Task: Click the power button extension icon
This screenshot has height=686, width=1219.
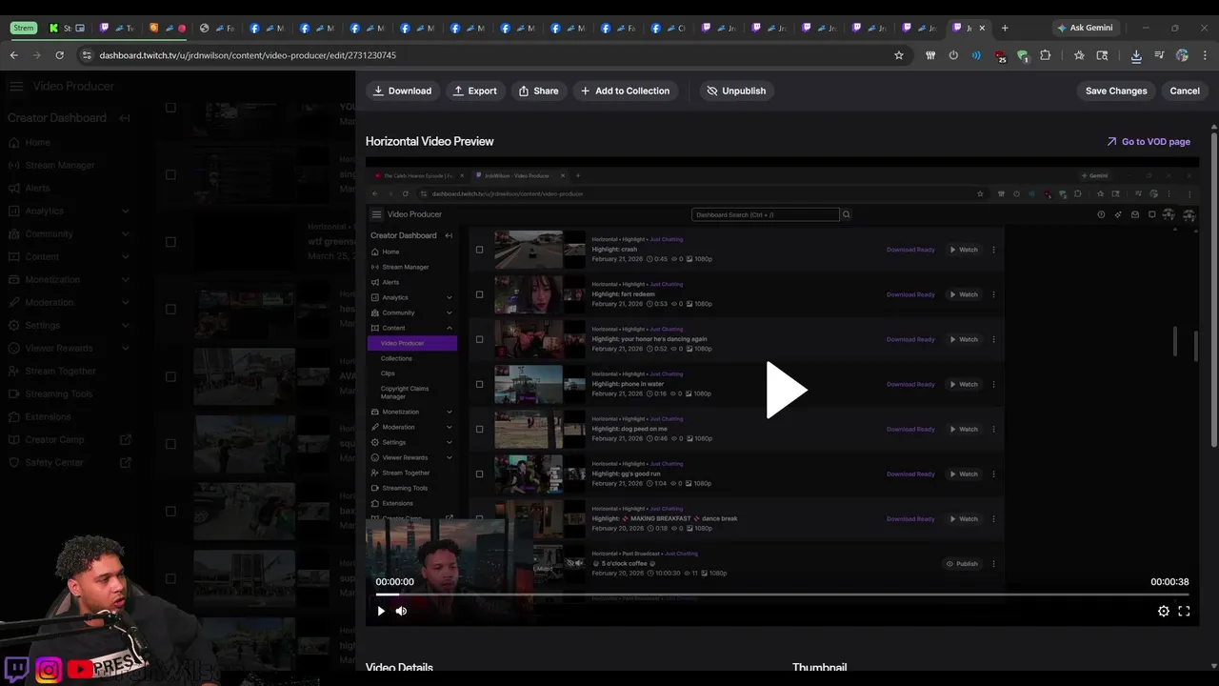Action: tap(953, 55)
